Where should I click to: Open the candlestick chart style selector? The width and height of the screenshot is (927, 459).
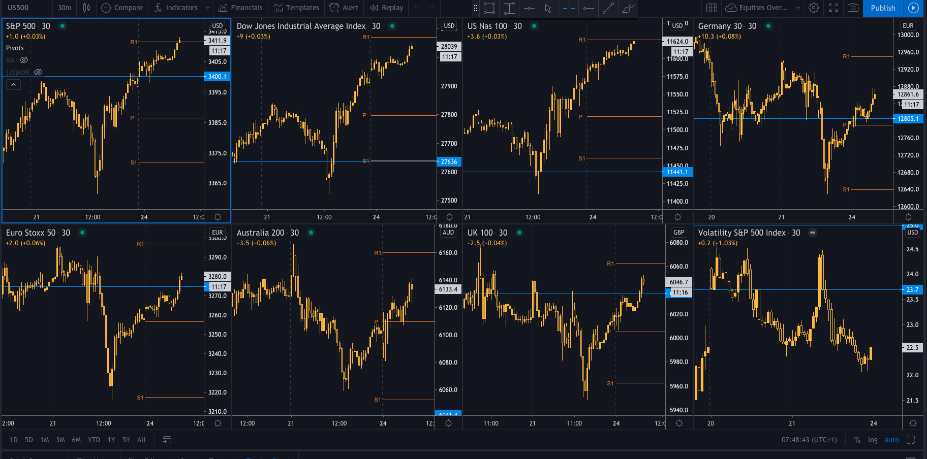[x=86, y=8]
